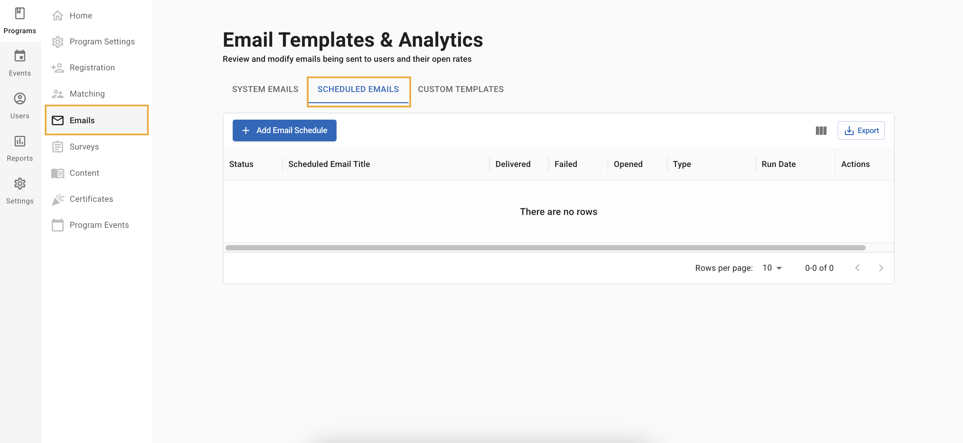Switch to System Emails tab

(x=265, y=89)
